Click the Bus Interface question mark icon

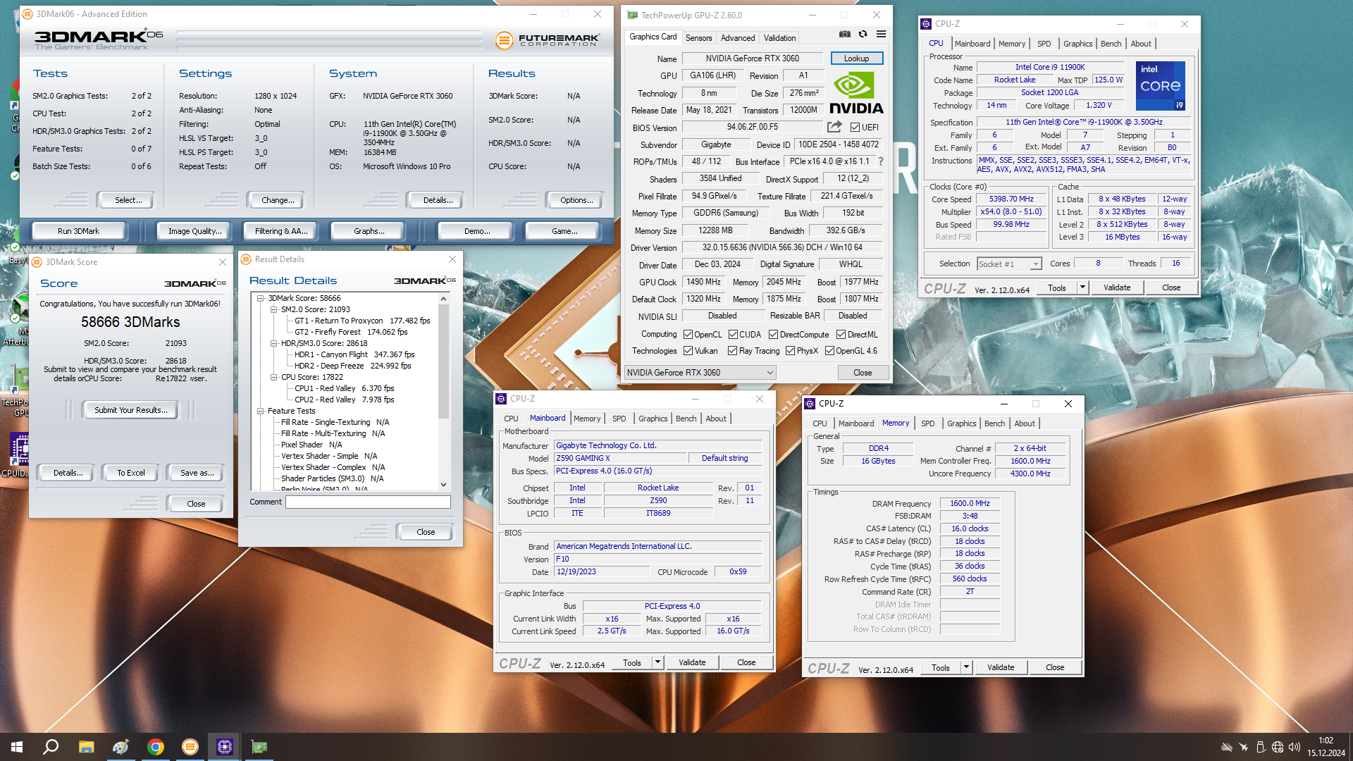[881, 161]
